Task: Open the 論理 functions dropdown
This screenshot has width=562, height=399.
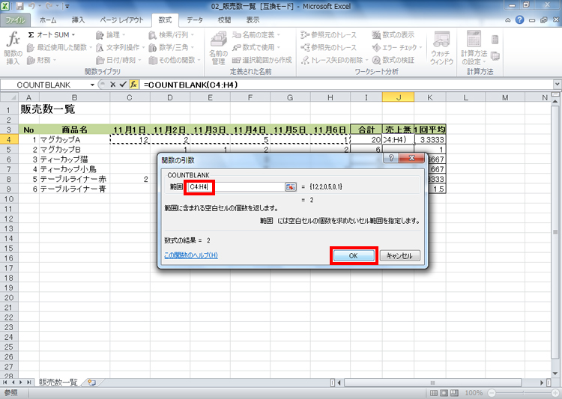Action: pyautogui.click(x=111, y=34)
